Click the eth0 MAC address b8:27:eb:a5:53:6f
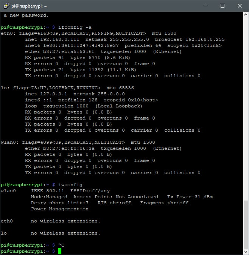The width and height of the screenshot is (249, 255). (x=68, y=51)
